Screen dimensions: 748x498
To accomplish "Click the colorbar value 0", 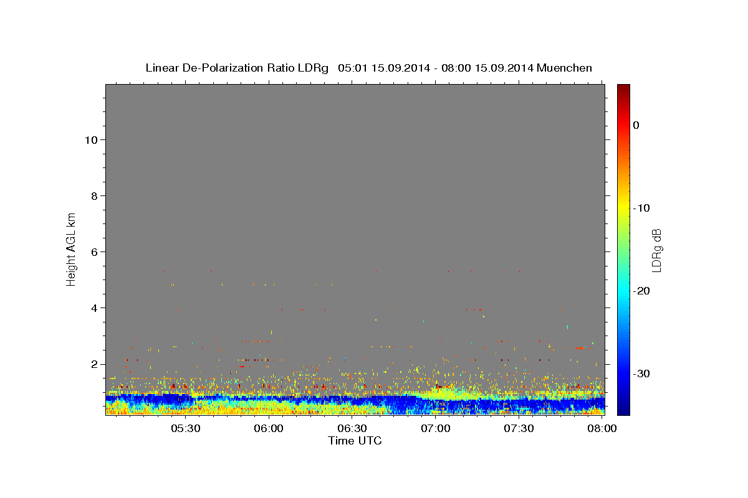I will coord(636,125).
